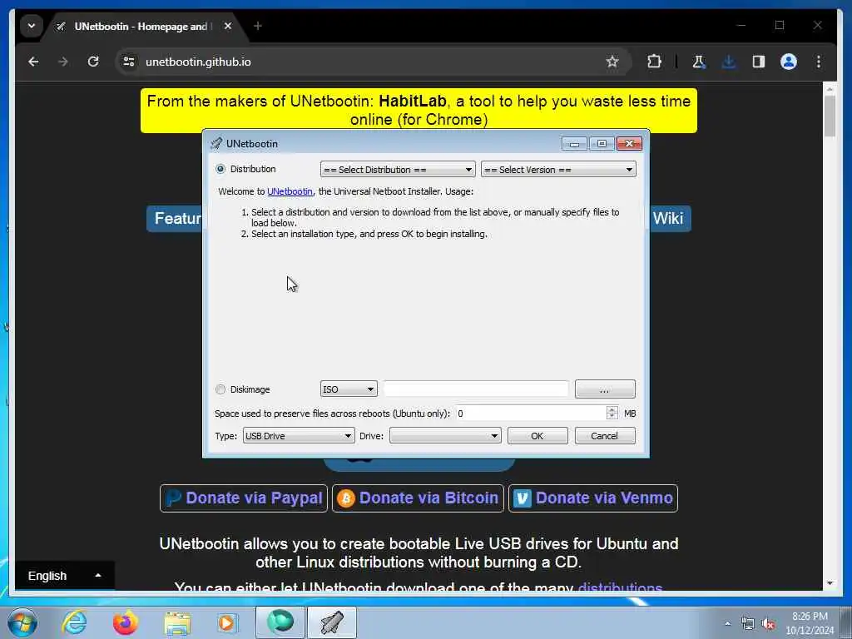This screenshot has width=852, height=639.
Task: Click Donate via Paypal
Action: (x=244, y=498)
